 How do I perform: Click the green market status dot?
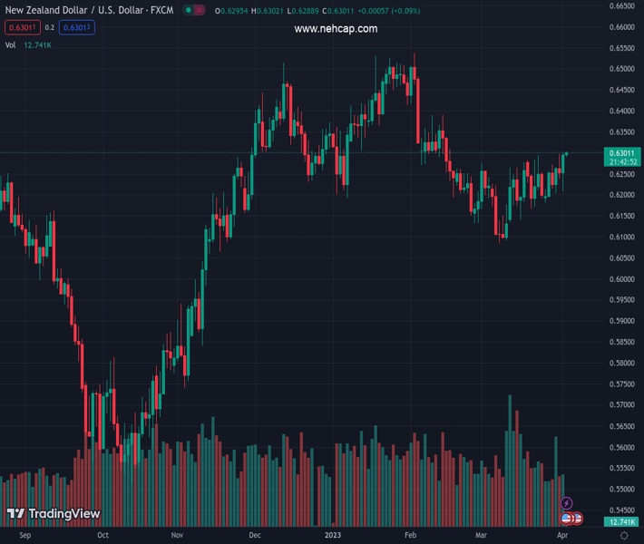point(188,10)
